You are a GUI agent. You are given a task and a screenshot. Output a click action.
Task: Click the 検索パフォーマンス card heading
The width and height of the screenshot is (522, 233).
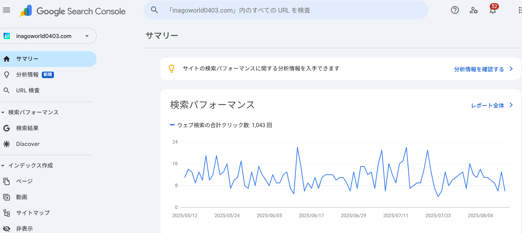(212, 105)
